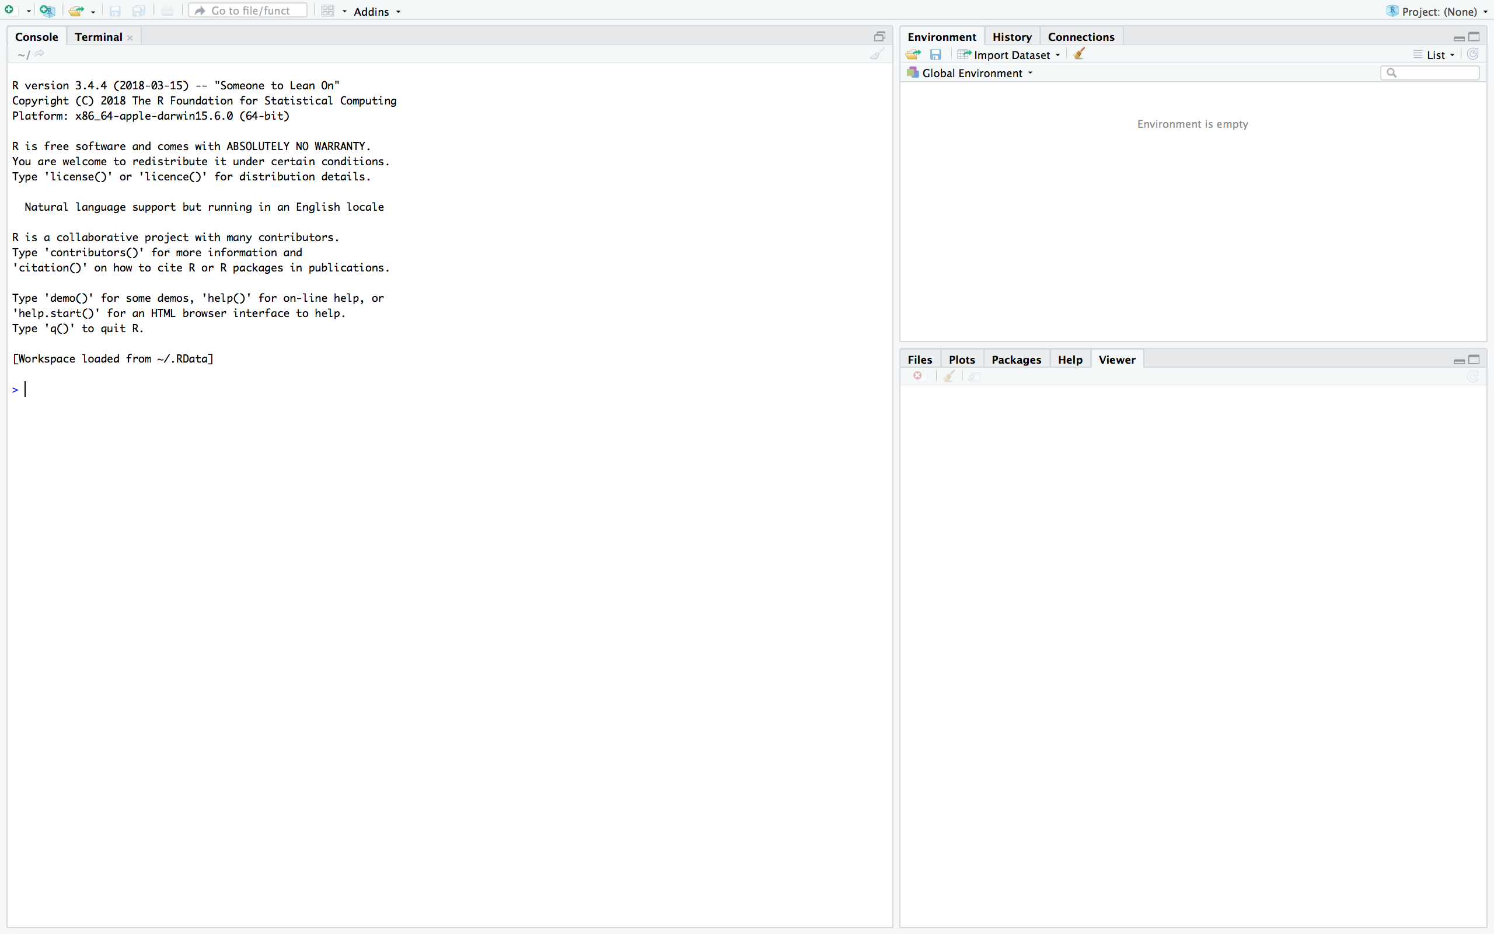Click the New File icon

(9, 11)
